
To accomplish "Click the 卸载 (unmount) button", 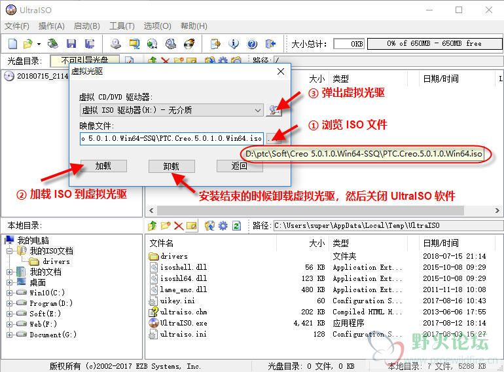I will 171,166.
